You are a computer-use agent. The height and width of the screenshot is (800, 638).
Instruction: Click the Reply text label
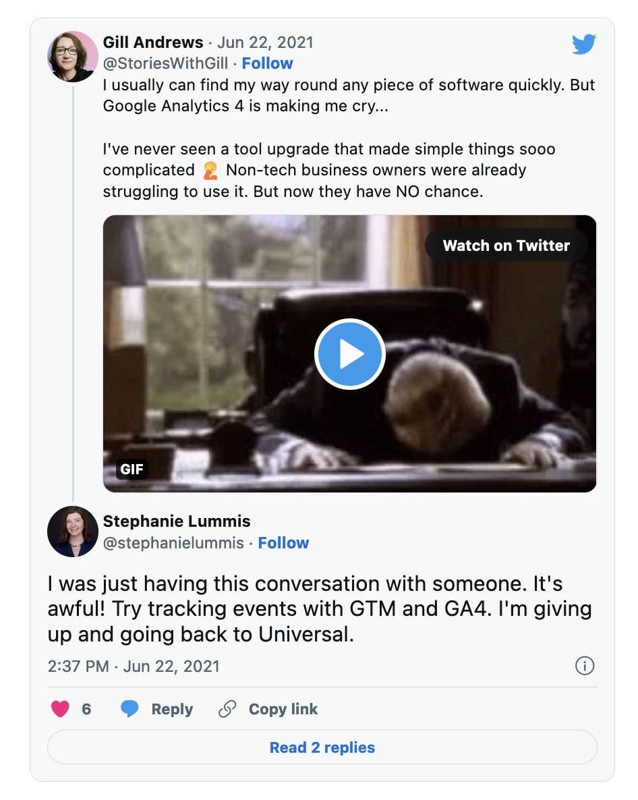(172, 709)
